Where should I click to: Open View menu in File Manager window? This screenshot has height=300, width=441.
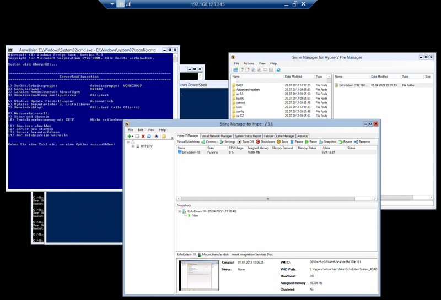[x=262, y=63]
